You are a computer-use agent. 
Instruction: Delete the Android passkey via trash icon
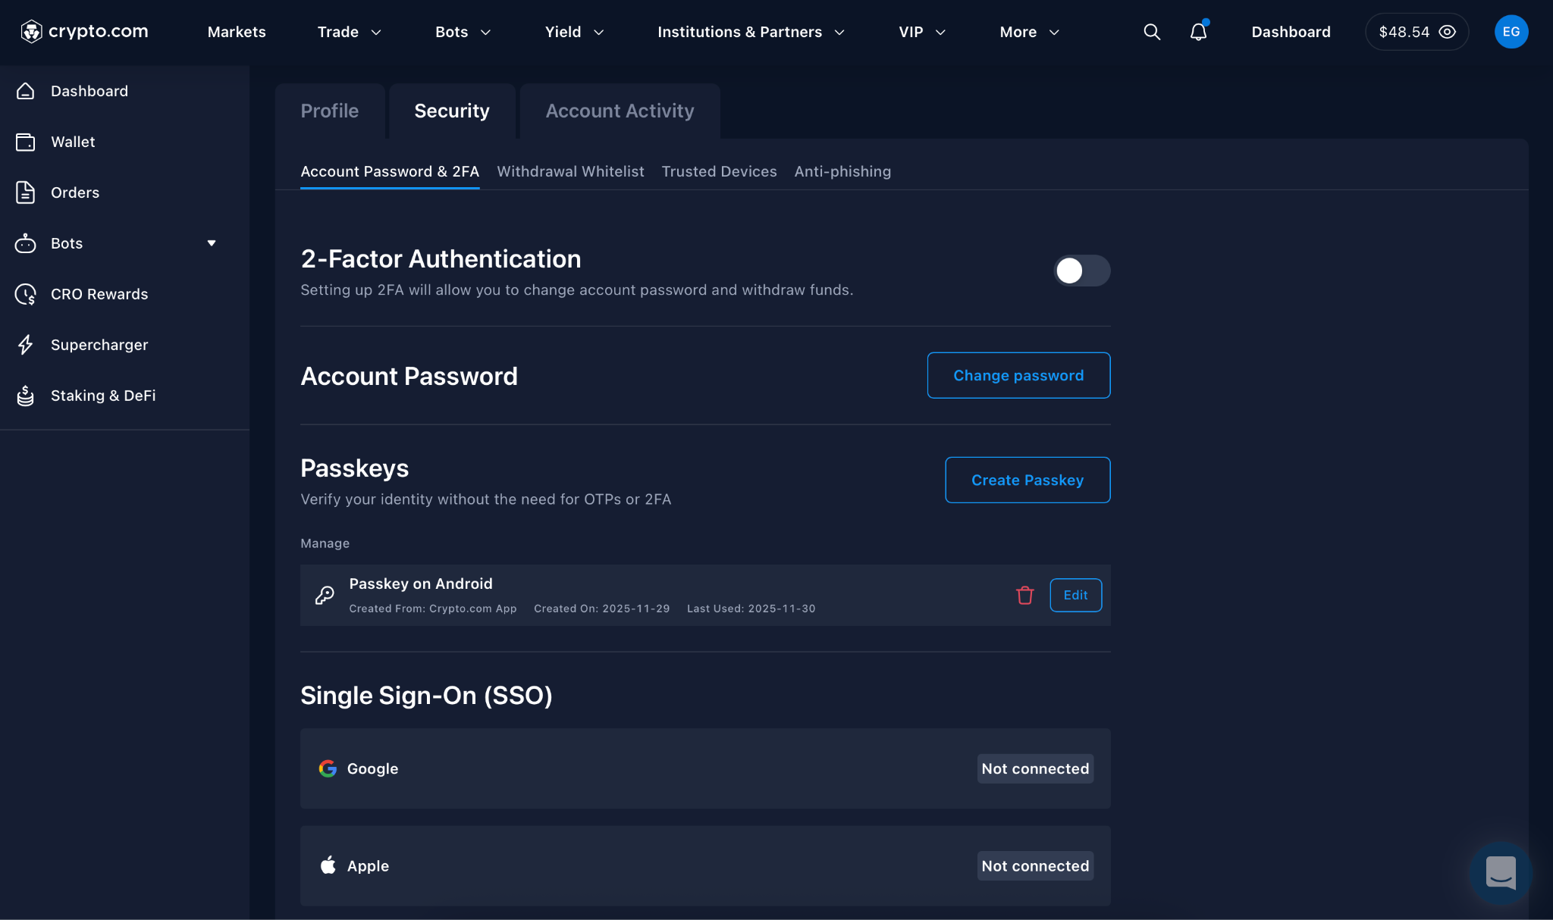click(x=1024, y=596)
